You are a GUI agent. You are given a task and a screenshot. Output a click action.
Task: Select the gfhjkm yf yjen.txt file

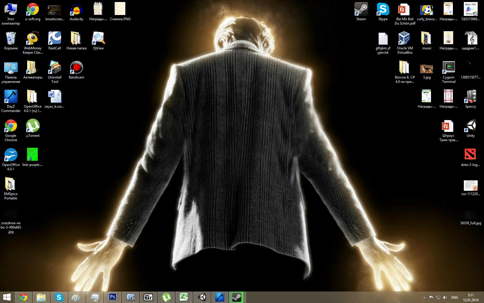click(383, 43)
